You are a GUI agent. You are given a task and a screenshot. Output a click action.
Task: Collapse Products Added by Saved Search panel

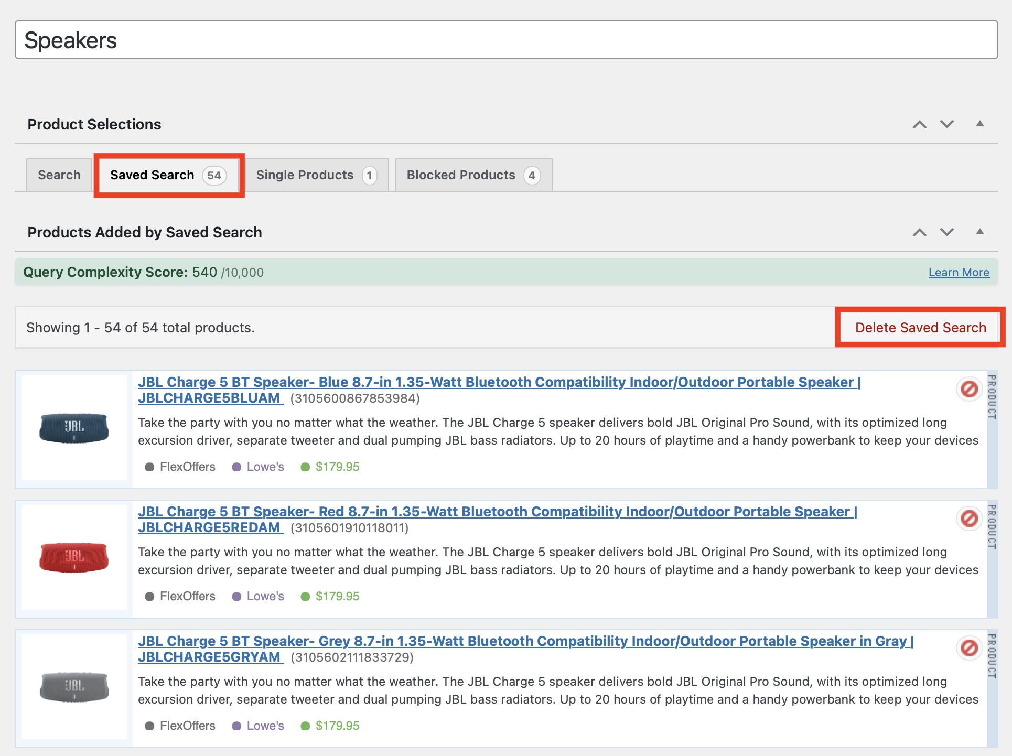[979, 232]
